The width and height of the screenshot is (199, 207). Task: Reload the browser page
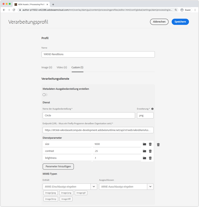[14, 10]
